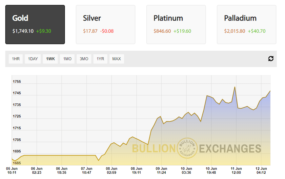Show the Palladium price chart

[x=246, y=25]
